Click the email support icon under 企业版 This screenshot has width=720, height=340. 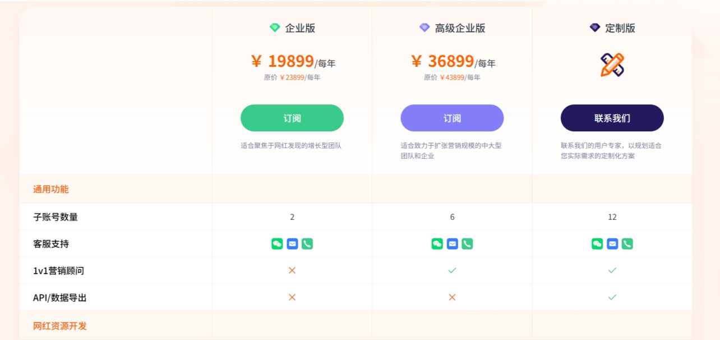(x=292, y=243)
